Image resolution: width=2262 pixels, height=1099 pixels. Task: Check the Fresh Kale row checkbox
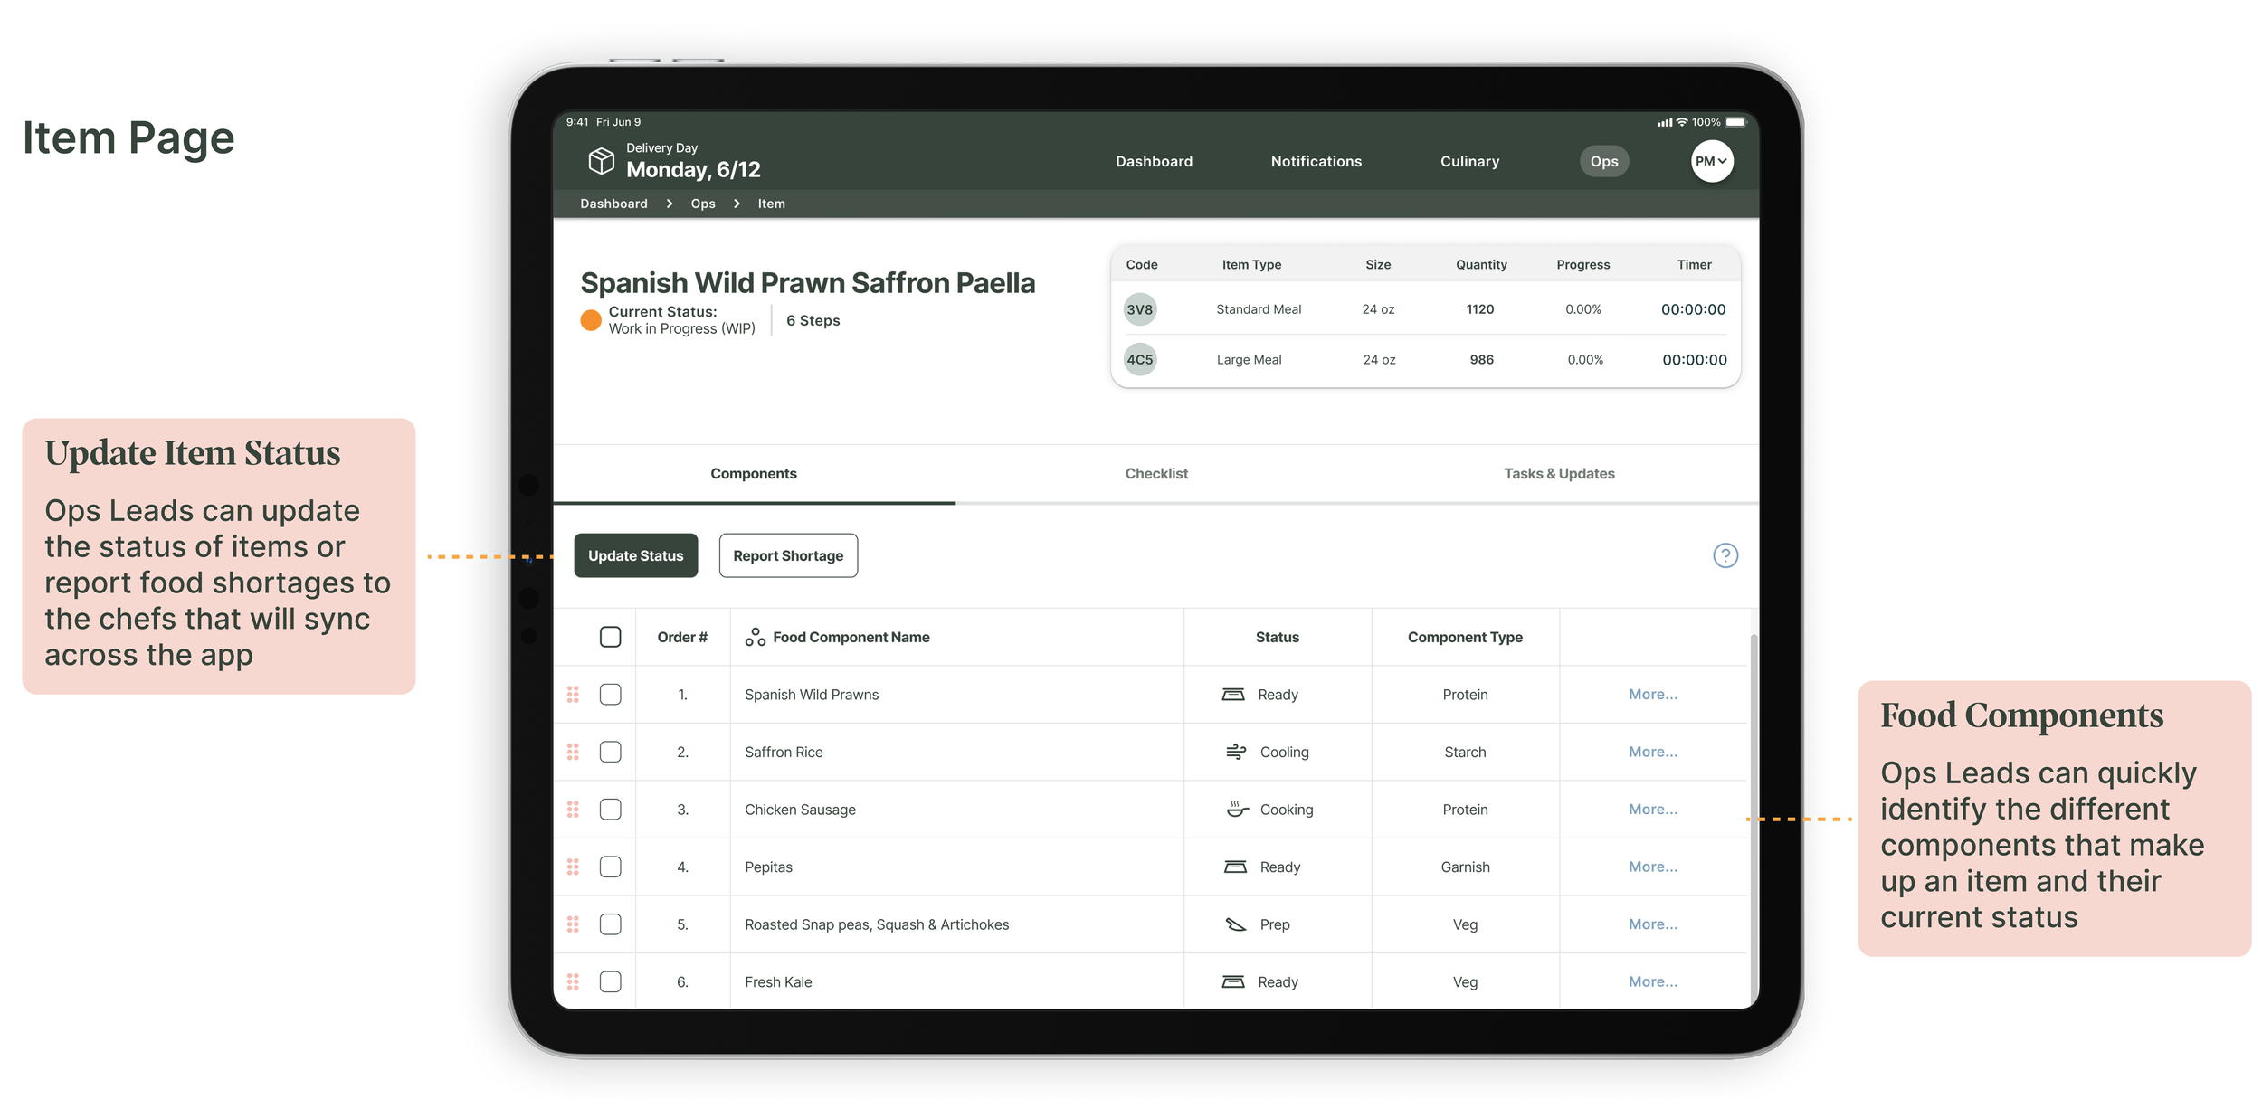[611, 981]
